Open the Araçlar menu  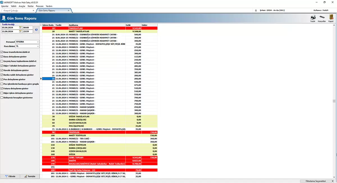coord(22,6)
